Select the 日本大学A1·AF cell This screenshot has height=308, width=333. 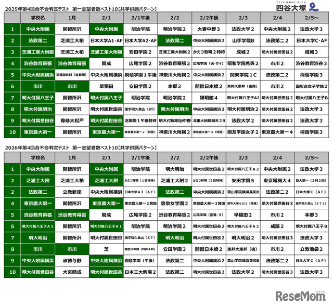(106, 41)
